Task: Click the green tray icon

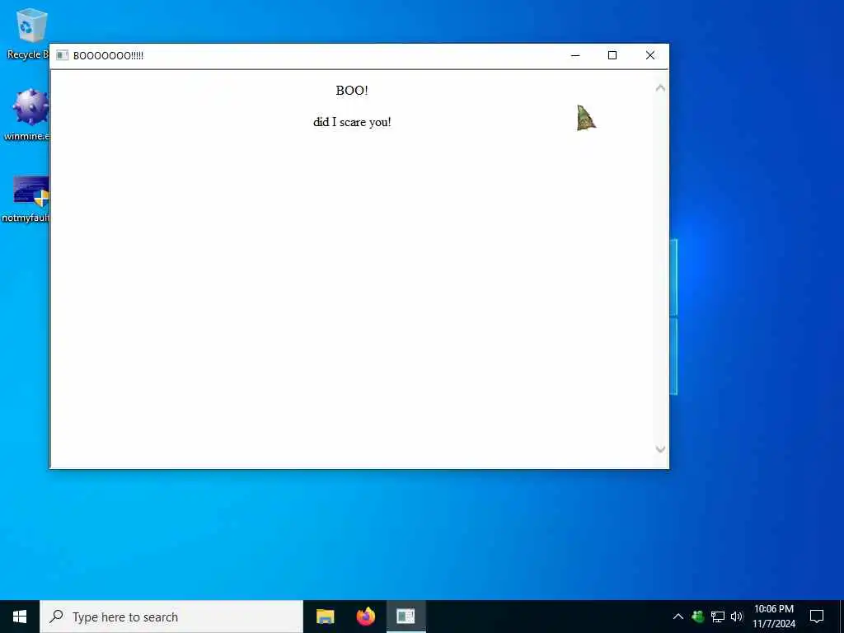Action: click(x=698, y=617)
